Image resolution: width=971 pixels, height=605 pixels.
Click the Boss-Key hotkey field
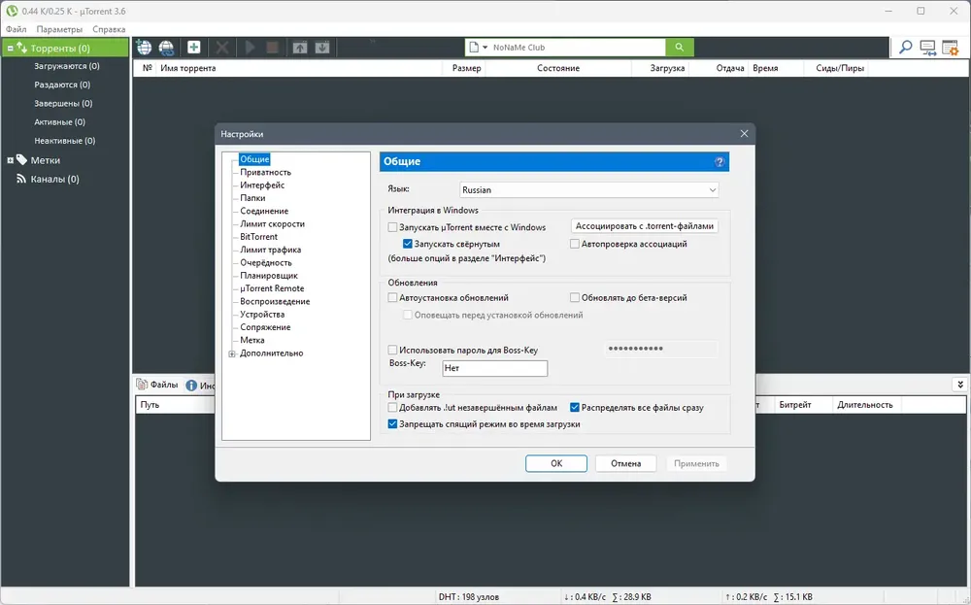click(x=495, y=368)
